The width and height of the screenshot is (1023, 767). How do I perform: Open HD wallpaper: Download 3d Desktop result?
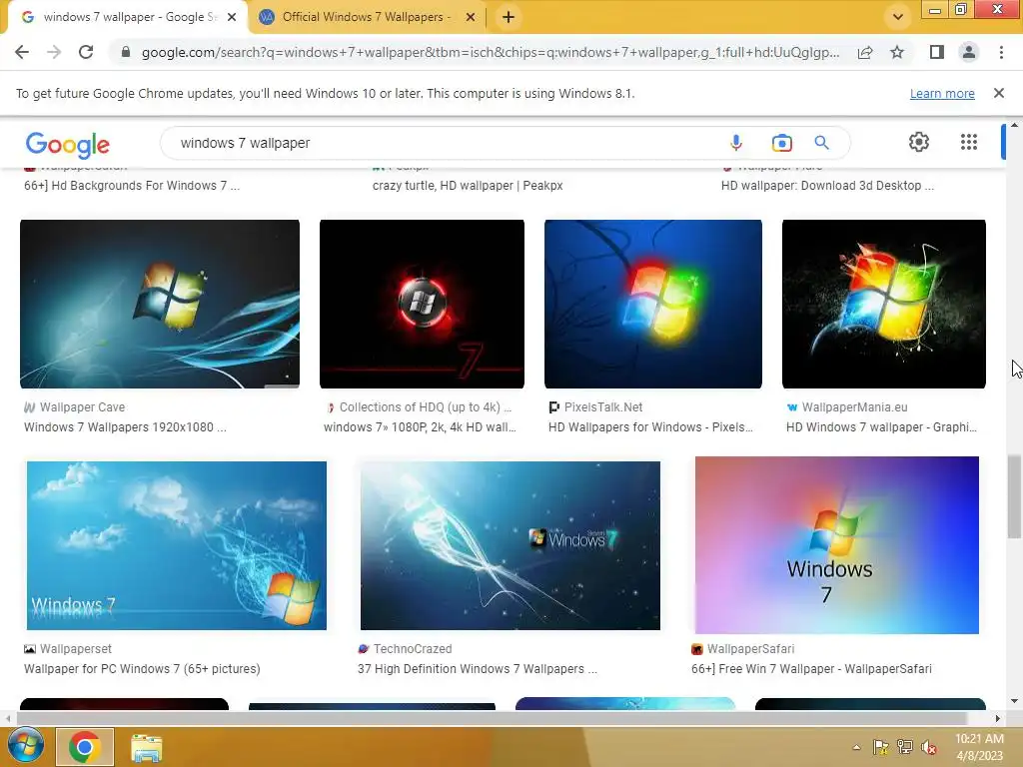click(x=827, y=185)
